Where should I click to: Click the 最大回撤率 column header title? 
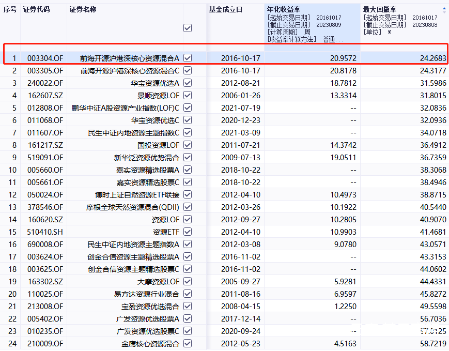[x=380, y=10]
